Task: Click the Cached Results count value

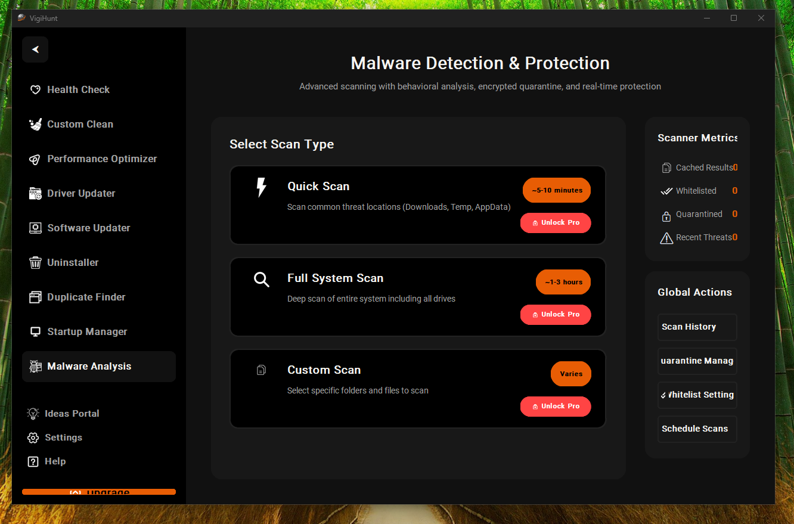Action: 735,168
